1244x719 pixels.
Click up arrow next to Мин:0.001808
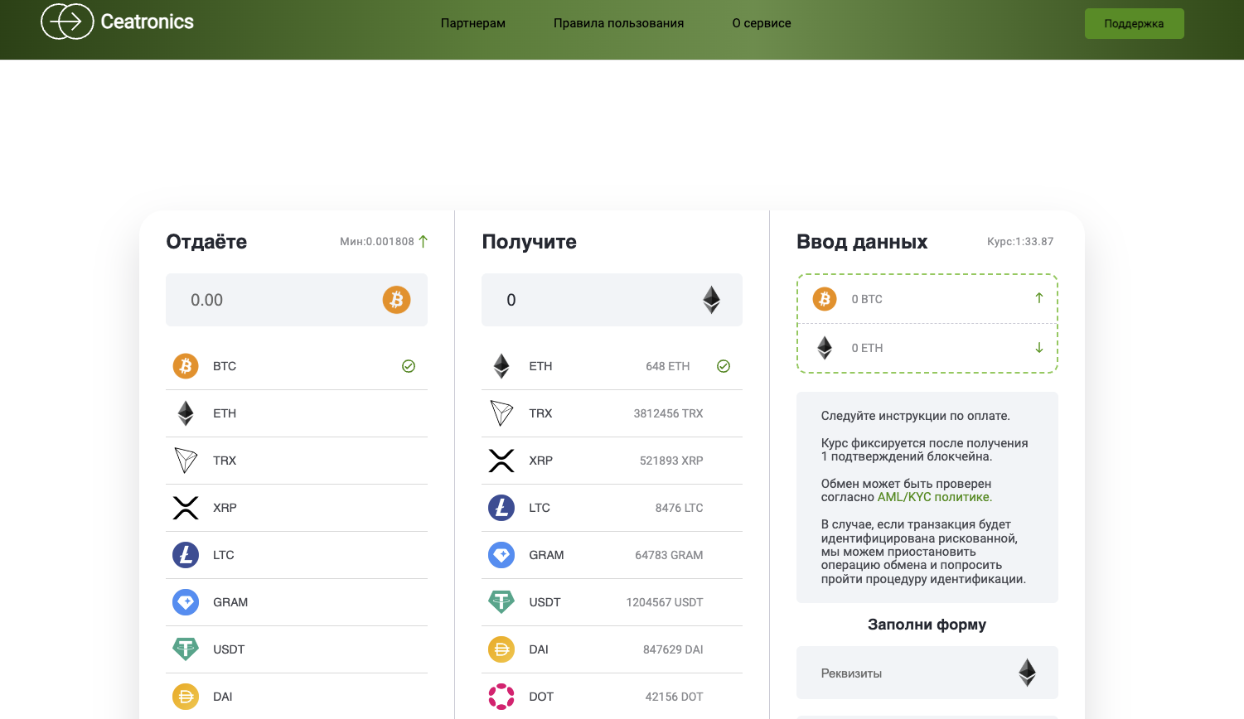[x=424, y=242]
